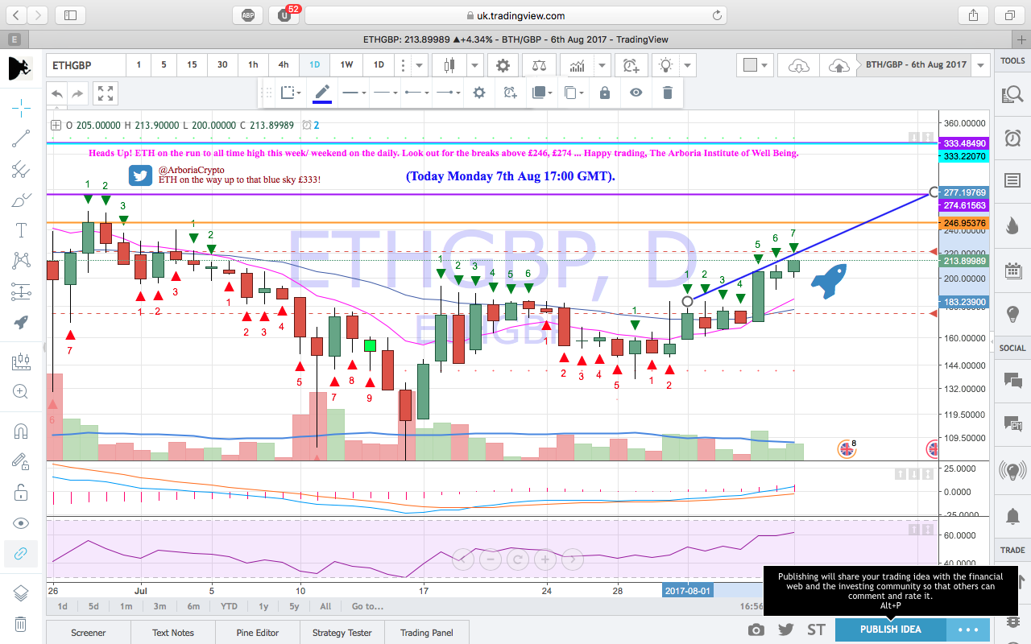Click the Safari browser address bar

point(515,15)
